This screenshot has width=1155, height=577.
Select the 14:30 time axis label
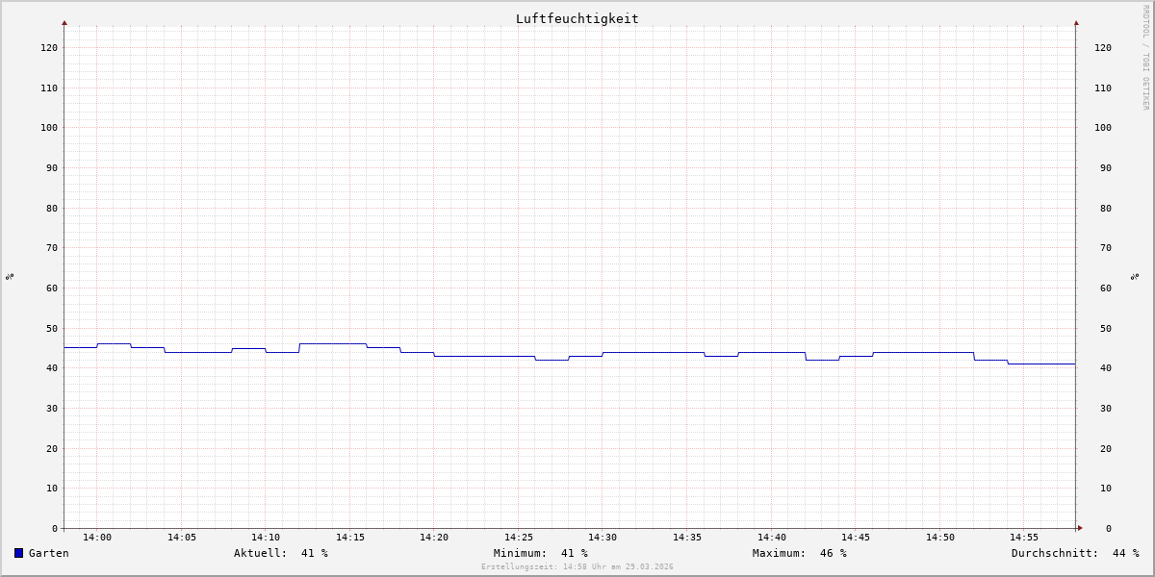pyautogui.click(x=603, y=538)
